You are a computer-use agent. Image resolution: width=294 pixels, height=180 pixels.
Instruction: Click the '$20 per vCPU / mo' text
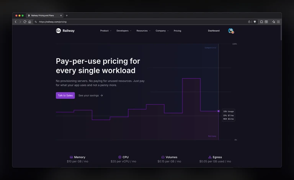[123, 162]
